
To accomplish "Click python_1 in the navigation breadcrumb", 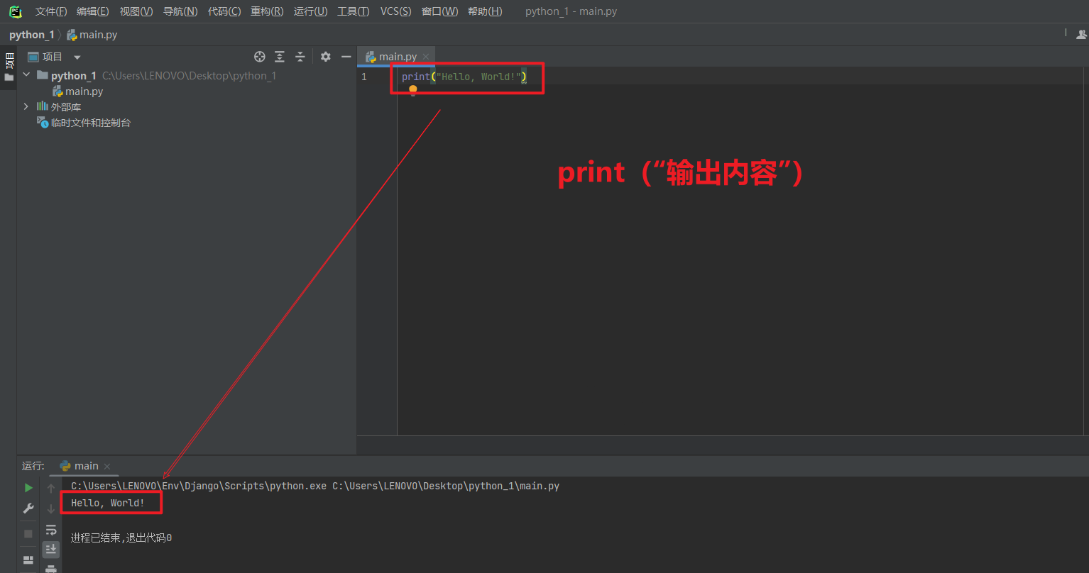I will click(31, 35).
